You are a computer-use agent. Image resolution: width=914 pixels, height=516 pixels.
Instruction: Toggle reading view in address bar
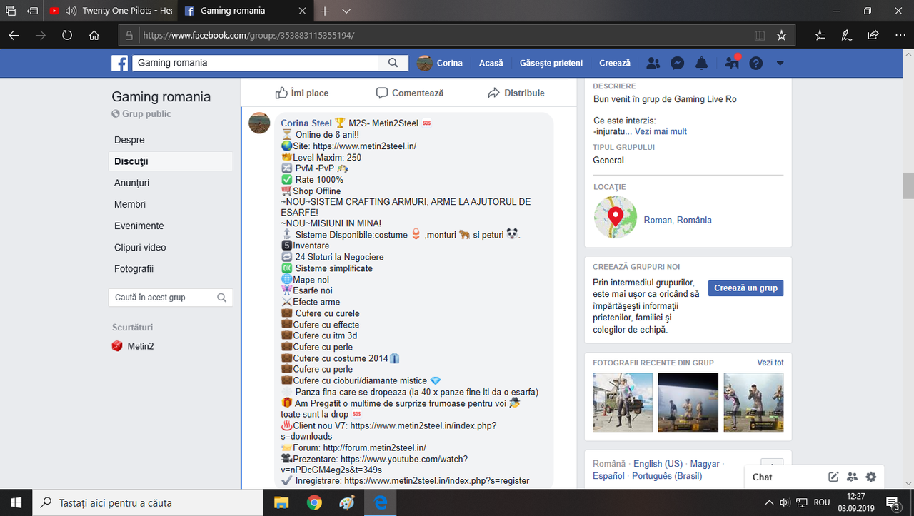click(x=760, y=35)
